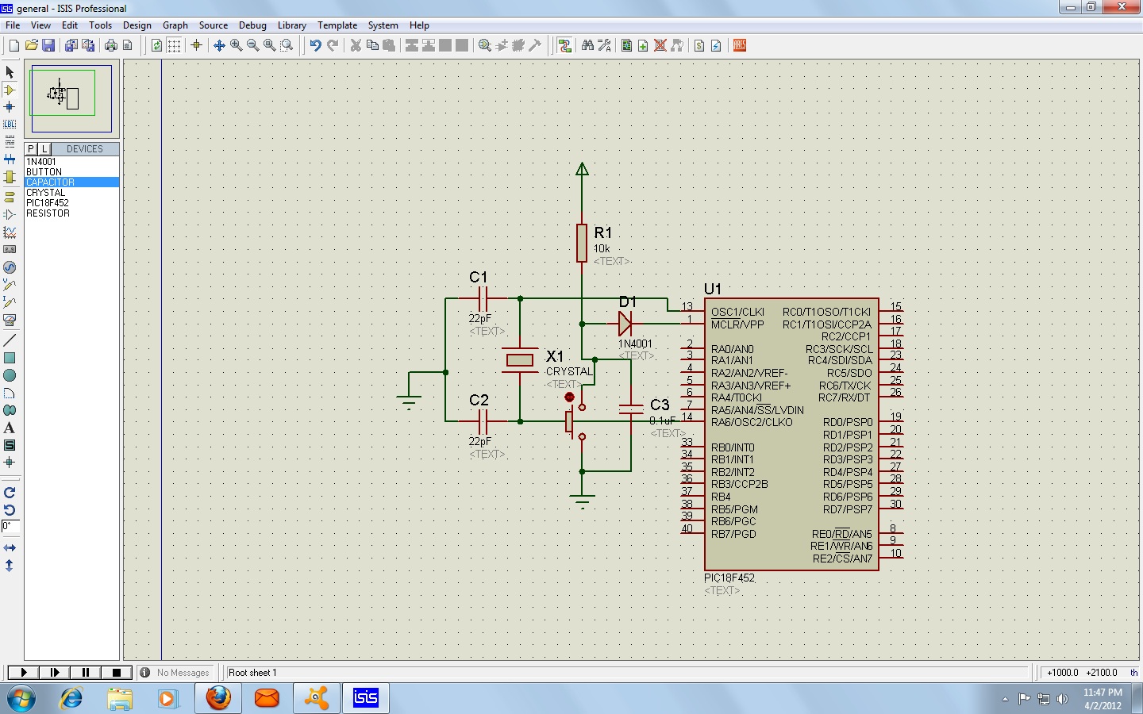This screenshot has width=1143, height=714.
Task: Click the rotation angle input field
Action: coord(10,526)
